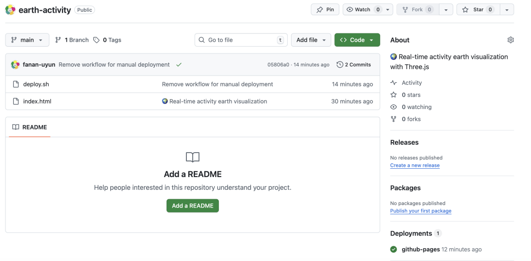Expand the Star lists dropdown arrow
Screen dimensions: 531x261
coord(507,10)
